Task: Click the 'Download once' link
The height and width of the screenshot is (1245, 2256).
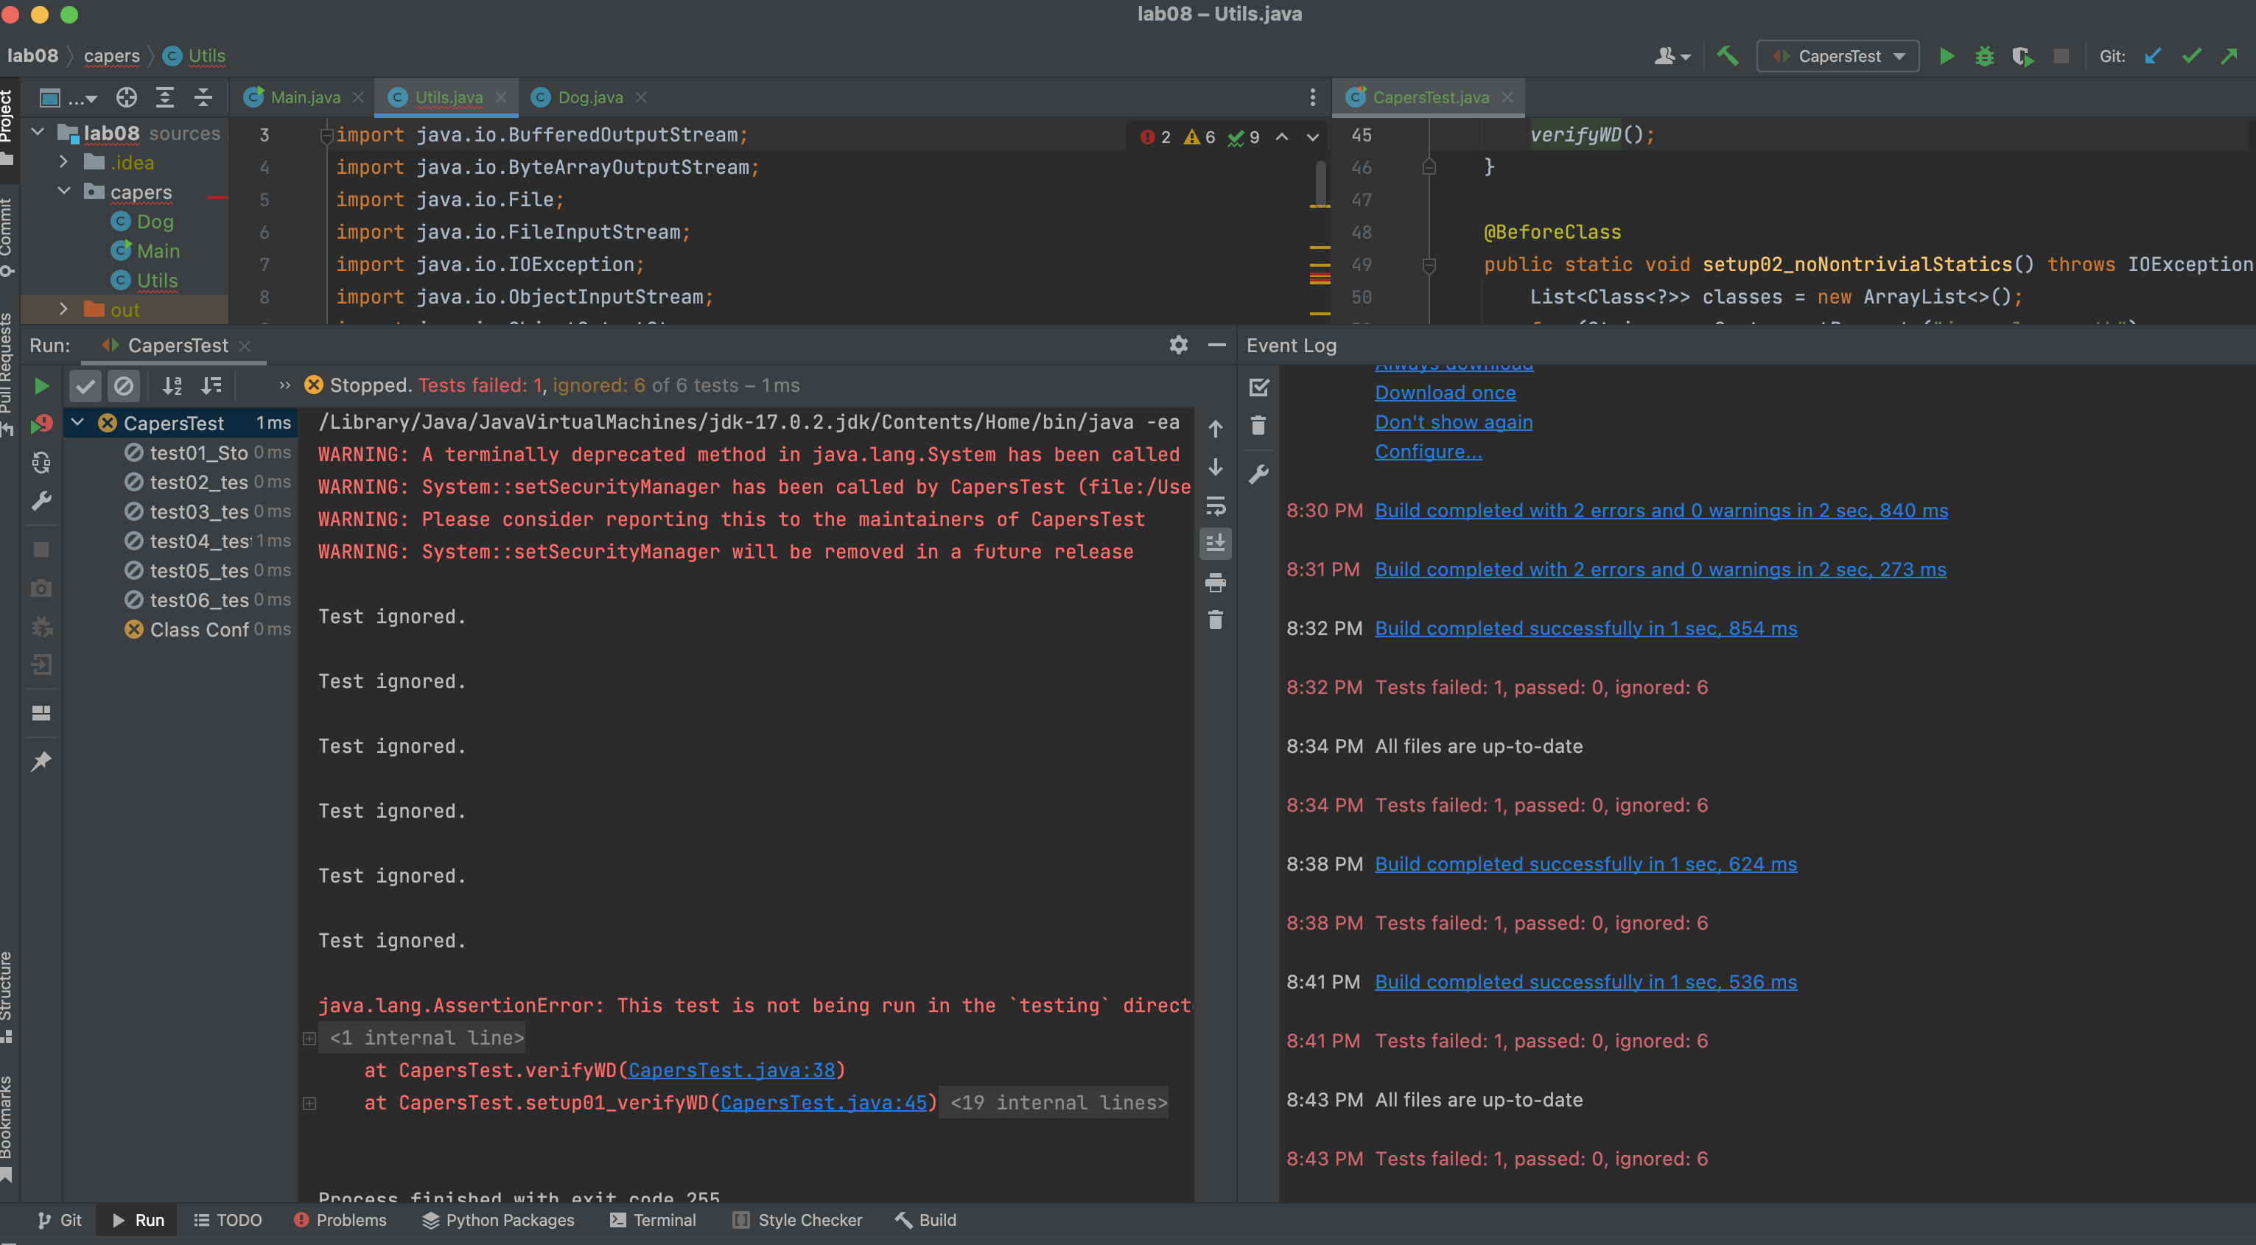Action: 1444,393
